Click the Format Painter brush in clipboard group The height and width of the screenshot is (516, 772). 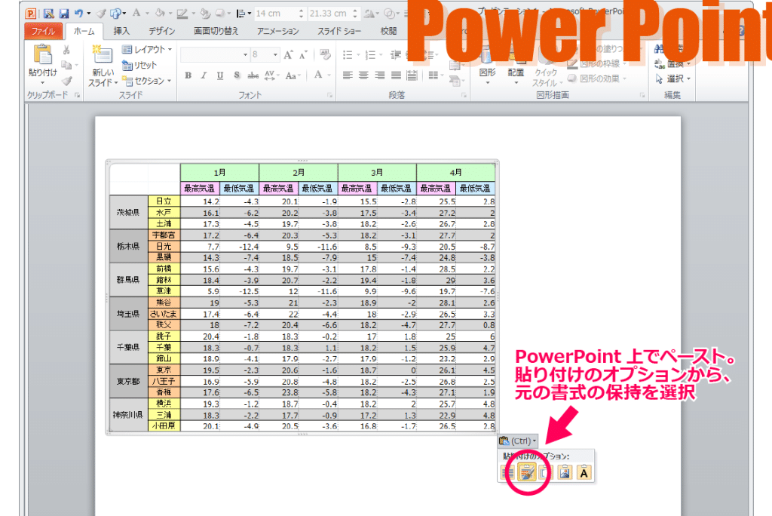67,80
